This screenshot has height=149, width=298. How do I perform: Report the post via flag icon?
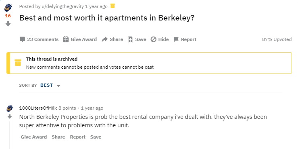[176, 39]
